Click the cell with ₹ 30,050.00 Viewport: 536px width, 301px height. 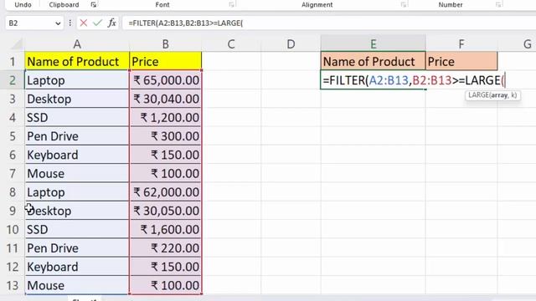[166, 211]
